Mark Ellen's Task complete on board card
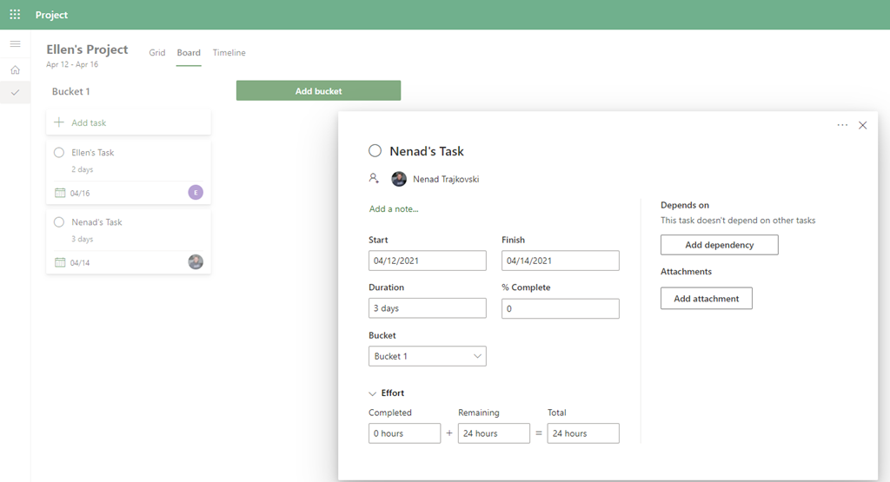The height and width of the screenshot is (482, 890). (x=59, y=153)
